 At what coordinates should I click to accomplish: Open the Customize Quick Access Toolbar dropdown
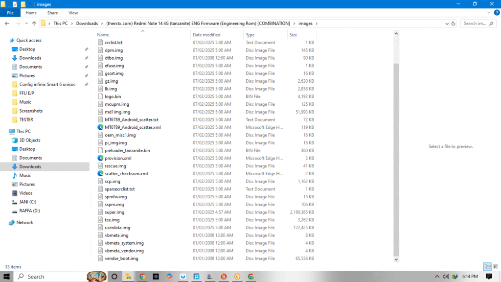[31, 4]
